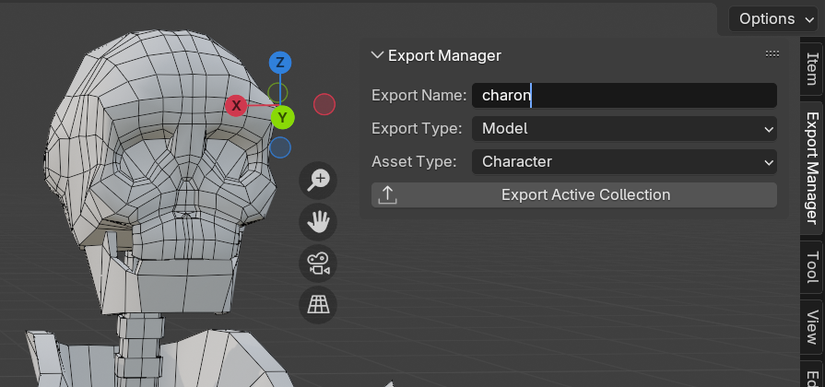Screen dimensions: 825x387
Task: Click the negative Z axis blue circle
Action: point(280,147)
